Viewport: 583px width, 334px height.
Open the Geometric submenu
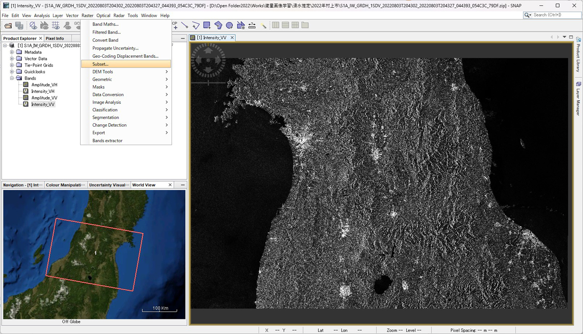(x=126, y=80)
